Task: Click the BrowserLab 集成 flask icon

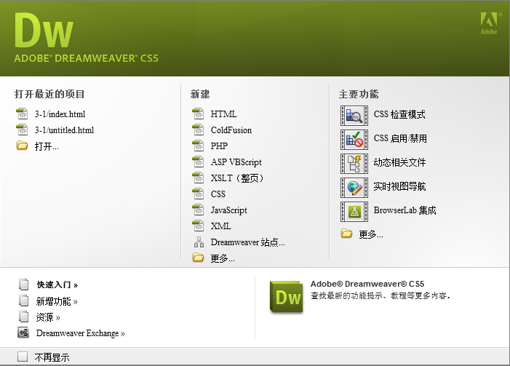Action: 354,211
